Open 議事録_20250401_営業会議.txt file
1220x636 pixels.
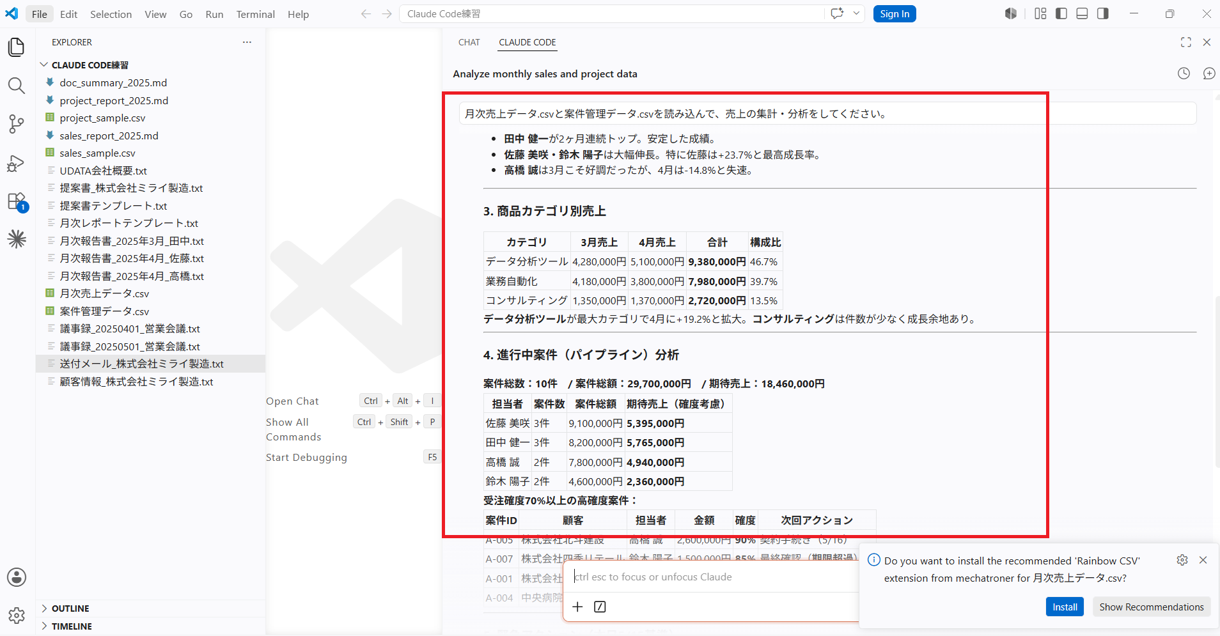130,329
